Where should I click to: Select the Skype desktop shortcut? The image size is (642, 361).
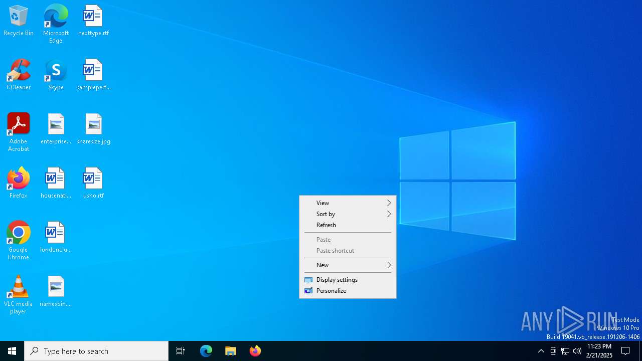(x=56, y=75)
